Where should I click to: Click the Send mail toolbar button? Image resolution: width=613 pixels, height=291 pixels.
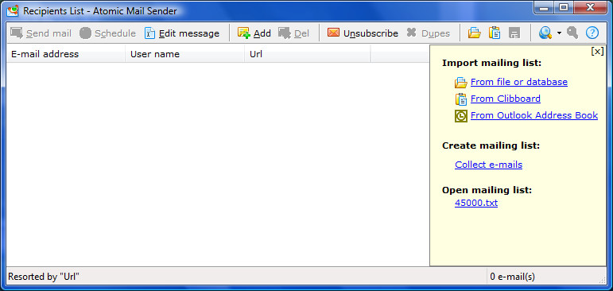tap(41, 33)
